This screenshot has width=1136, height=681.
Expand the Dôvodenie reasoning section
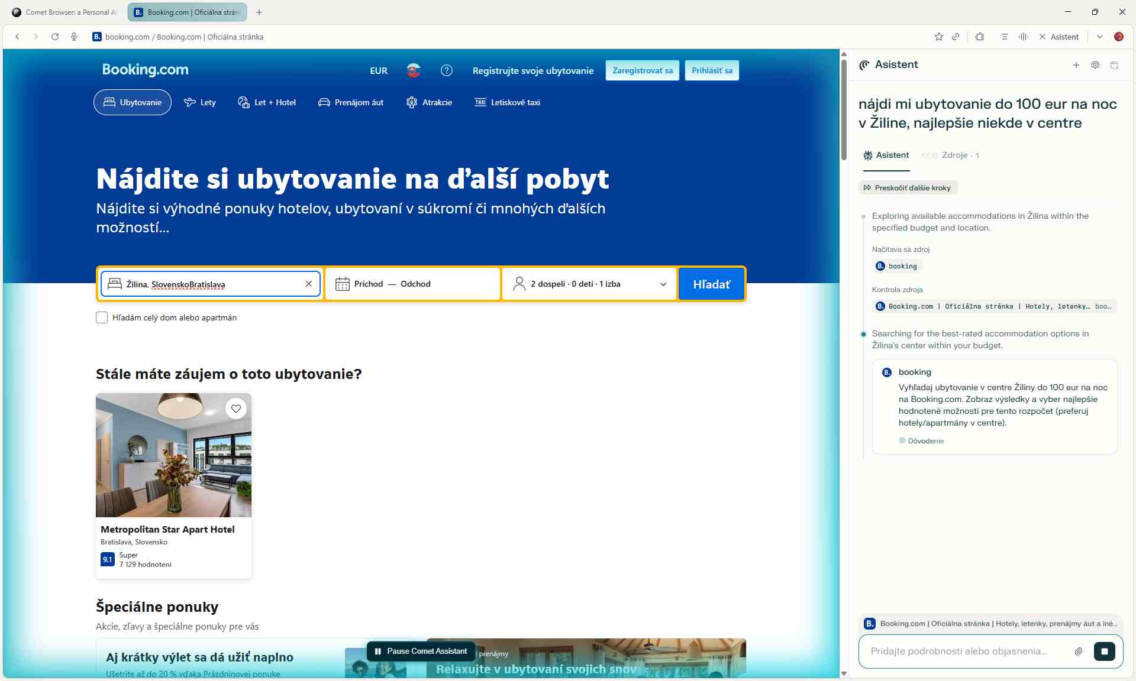[925, 441]
